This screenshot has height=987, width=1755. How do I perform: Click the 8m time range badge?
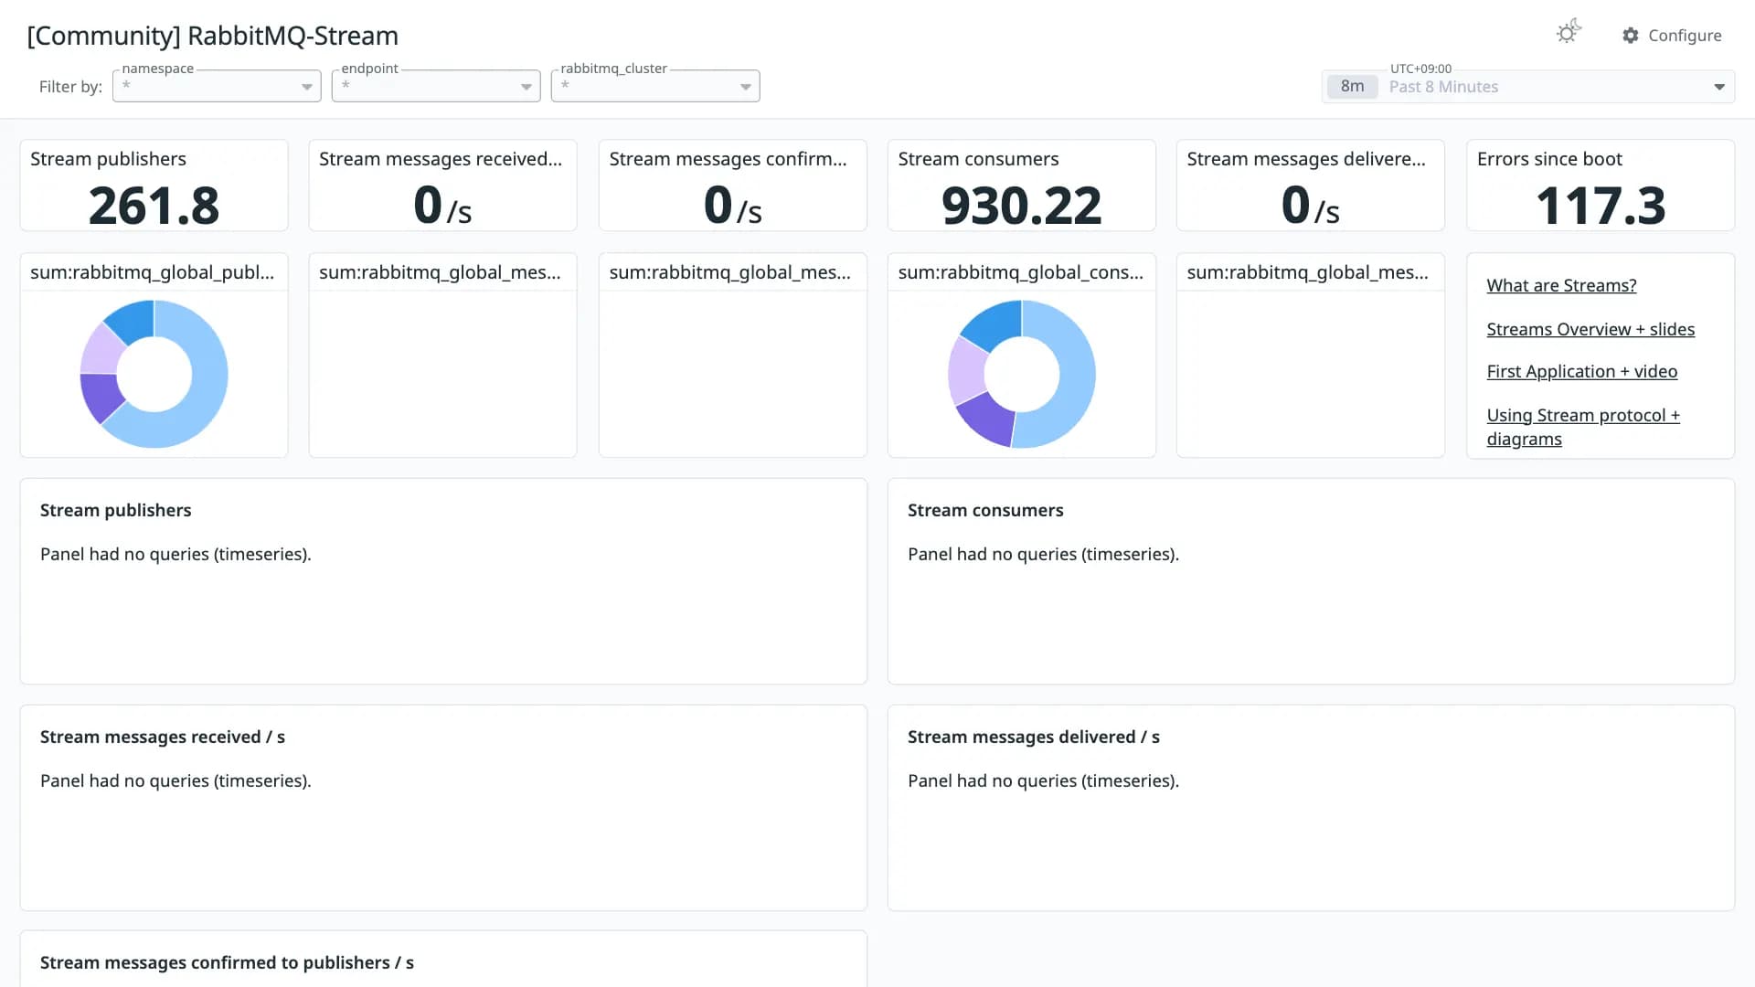pyautogui.click(x=1352, y=87)
